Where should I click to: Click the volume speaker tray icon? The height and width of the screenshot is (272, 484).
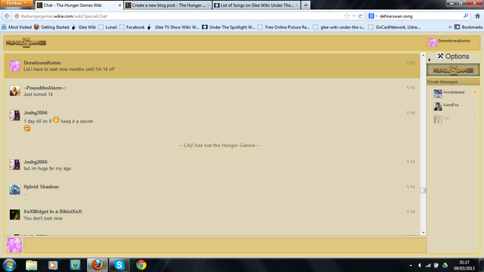[x=419, y=265]
